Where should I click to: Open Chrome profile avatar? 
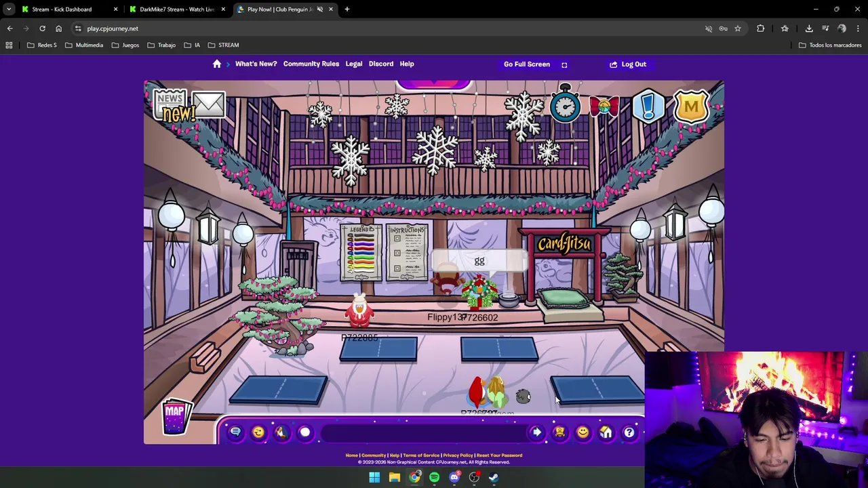(x=842, y=28)
